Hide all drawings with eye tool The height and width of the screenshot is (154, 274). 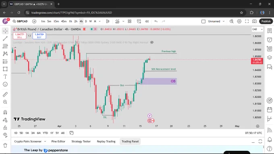(5, 135)
